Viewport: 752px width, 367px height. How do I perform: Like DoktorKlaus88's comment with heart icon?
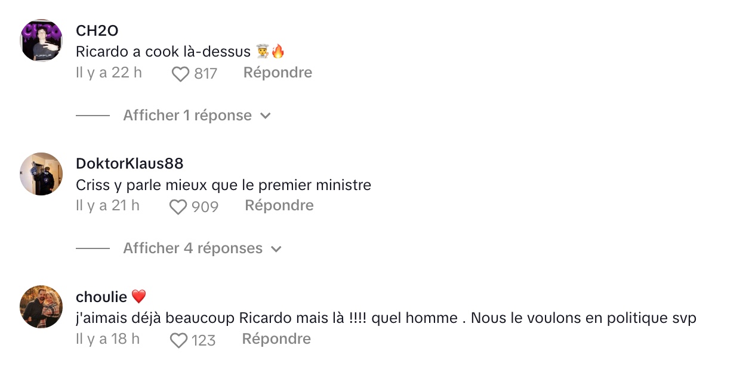coord(178,207)
